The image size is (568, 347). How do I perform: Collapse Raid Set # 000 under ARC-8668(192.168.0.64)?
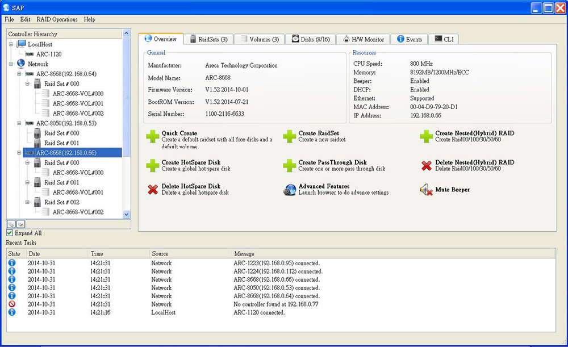click(x=27, y=83)
